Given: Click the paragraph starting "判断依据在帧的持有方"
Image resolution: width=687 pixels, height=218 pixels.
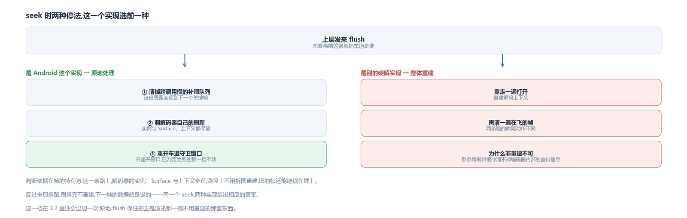Looking at the screenshot, I should coord(173,181).
